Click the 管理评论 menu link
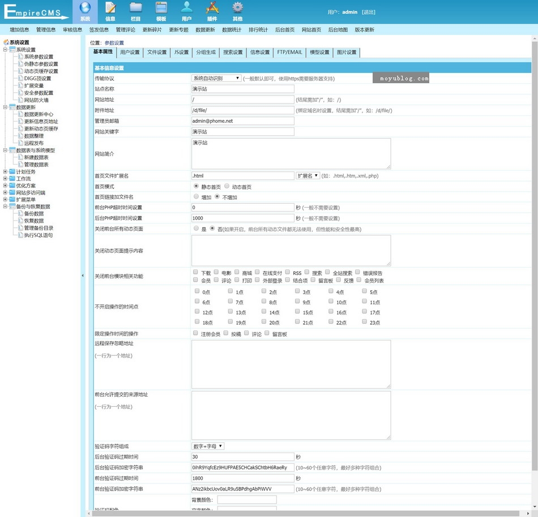This screenshot has width=538, height=517. pyautogui.click(x=125, y=29)
